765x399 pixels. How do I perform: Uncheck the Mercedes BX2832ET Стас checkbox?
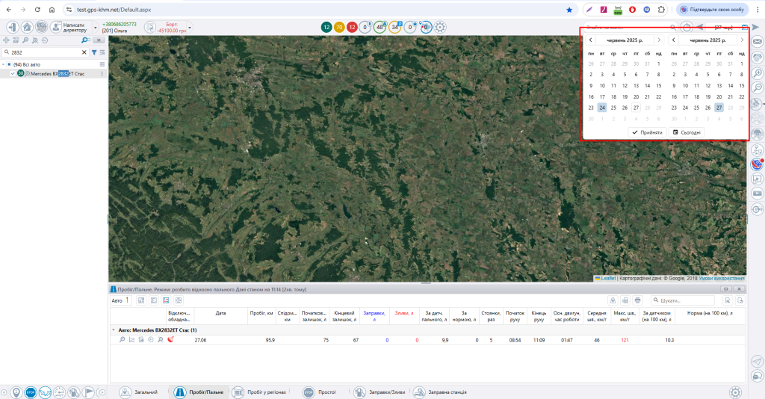click(13, 74)
